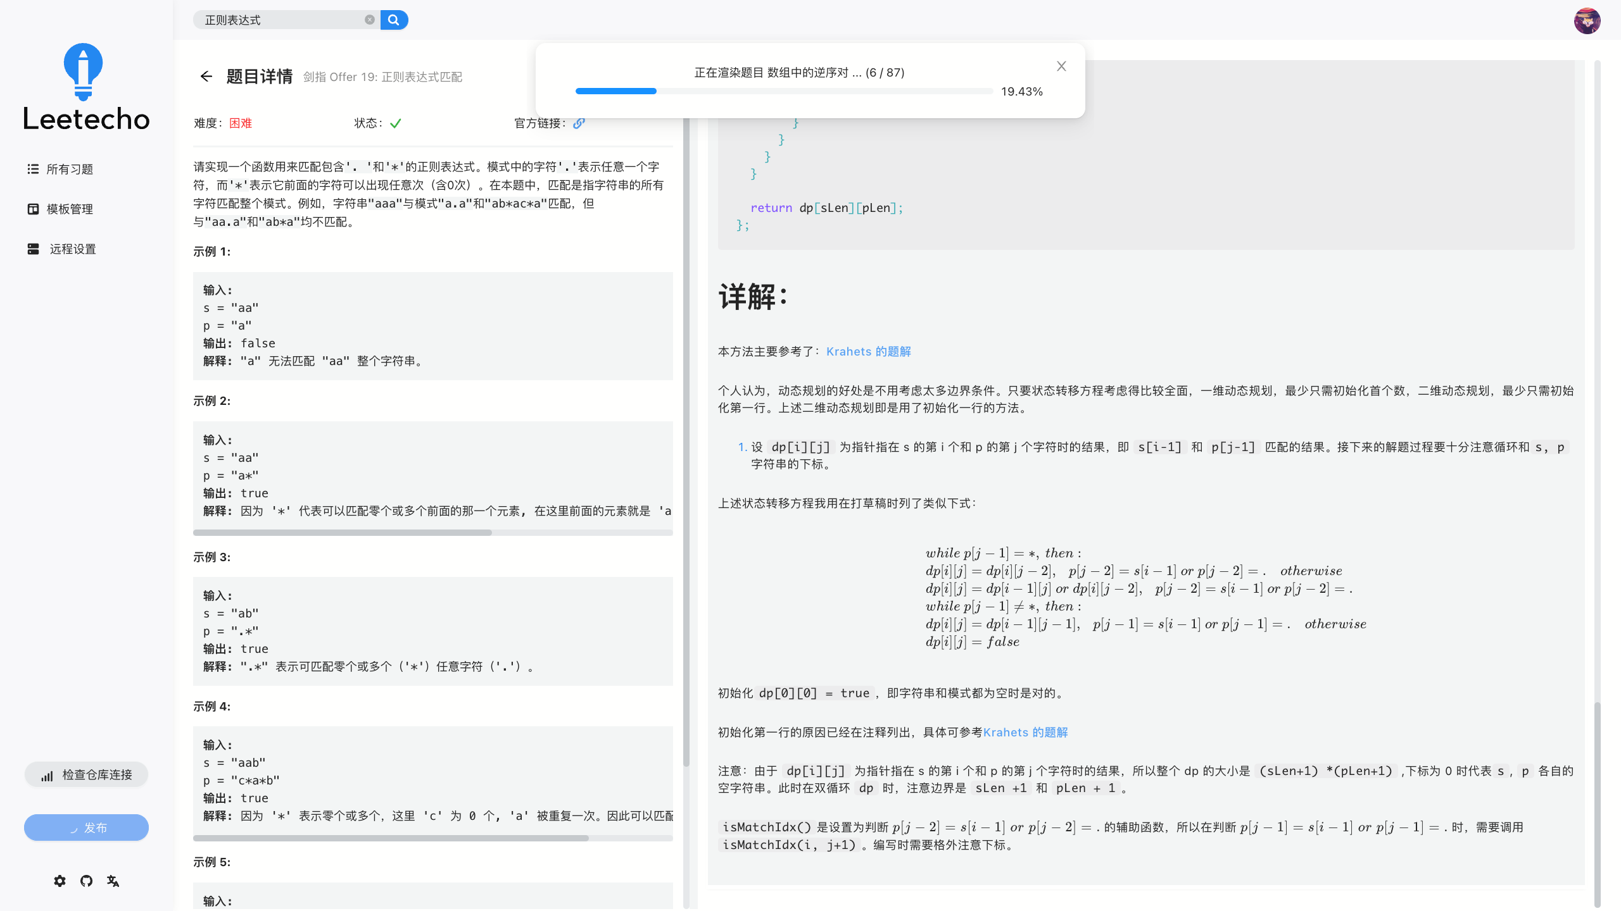Click the rendering progress bar
Viewport: 1621px width, 911px height.
point(783,91)
